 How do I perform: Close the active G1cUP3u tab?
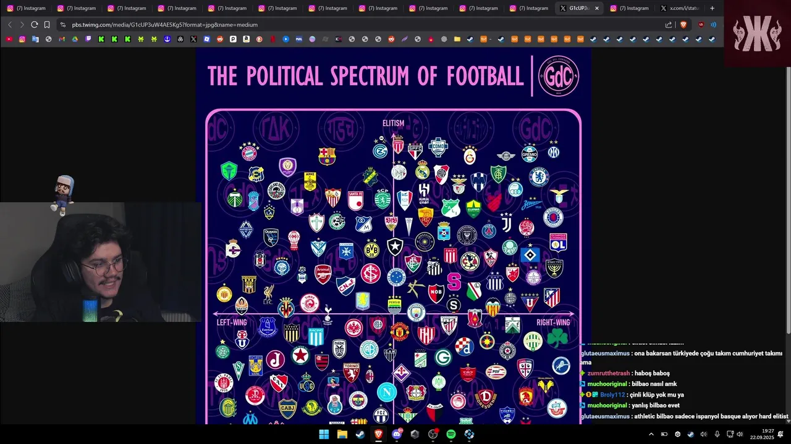(x=597, y=8)
